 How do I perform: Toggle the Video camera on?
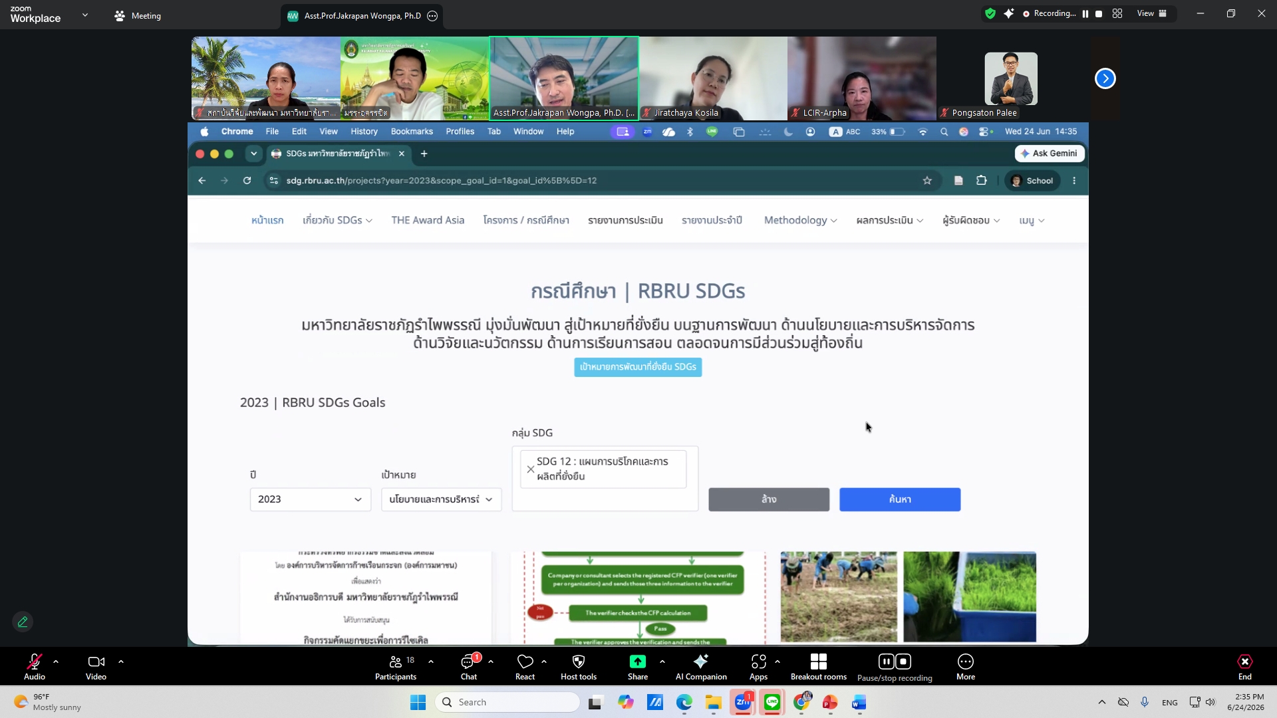pos(96,661)
